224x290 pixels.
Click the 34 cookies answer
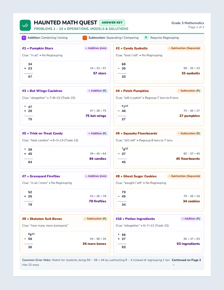tap(191, 201)
